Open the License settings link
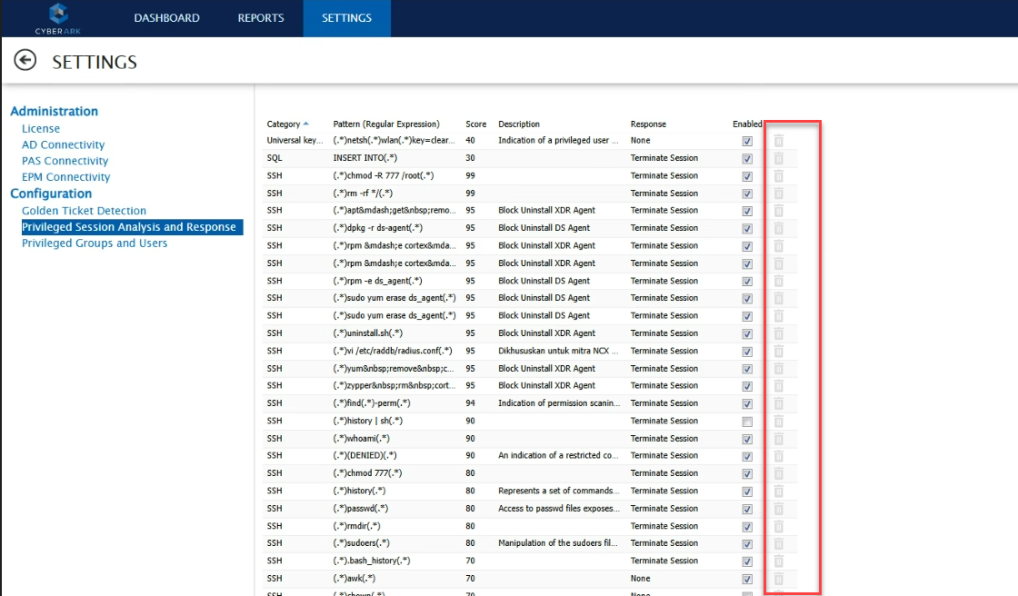The image size is (1018, 596). click(x=41, y=128)
